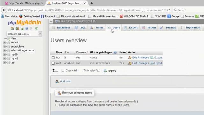
Task: Click Edit Privileges icon for root
Action: (x=130, y=63)
